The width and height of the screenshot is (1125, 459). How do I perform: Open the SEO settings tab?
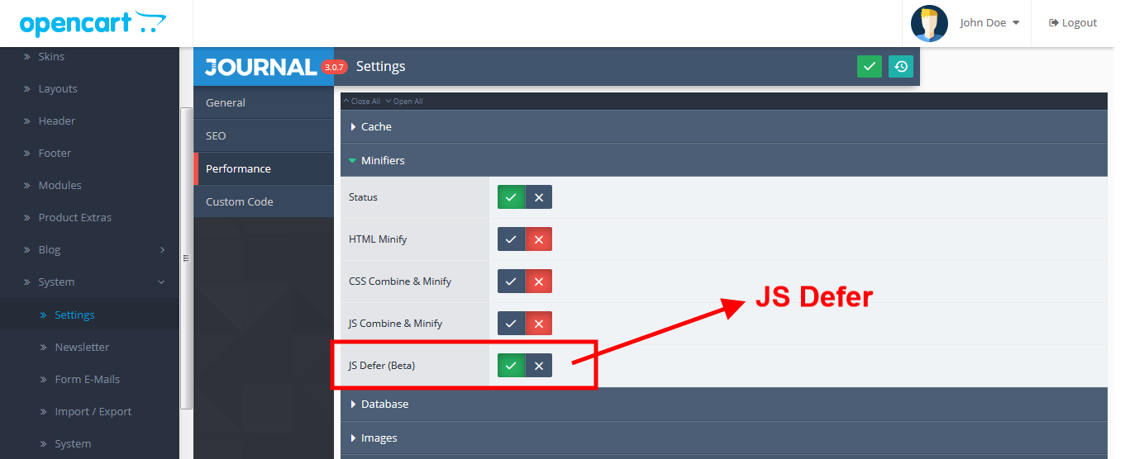tap(264, 135)
